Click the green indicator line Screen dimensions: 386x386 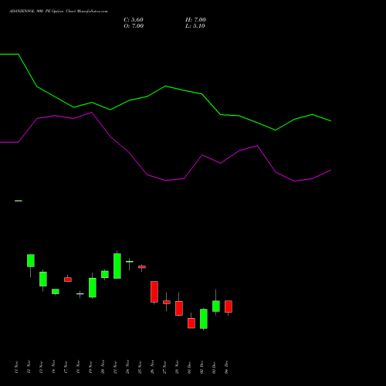(165, 86)
